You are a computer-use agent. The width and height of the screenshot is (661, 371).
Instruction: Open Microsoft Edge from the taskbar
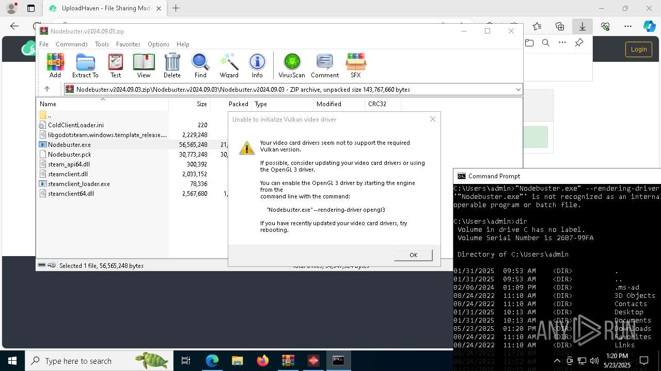pyautogui.click(x=212, y=361)
